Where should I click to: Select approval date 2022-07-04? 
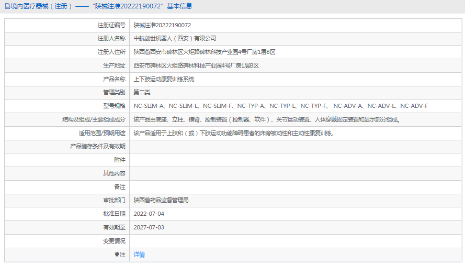pyautogui.click(x=149, y=214)
